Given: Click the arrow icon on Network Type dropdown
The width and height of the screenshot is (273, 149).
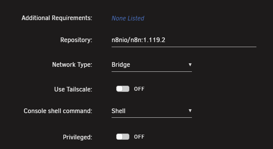Looking at the screenshot, I should point(190,65).
